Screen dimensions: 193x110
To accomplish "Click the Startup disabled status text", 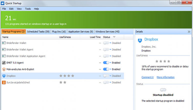I will [x=163, y=95].
